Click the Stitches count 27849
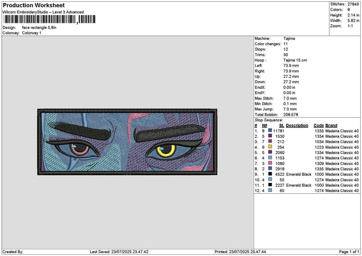Screen dimensions: 362x256 [x=354, y=4]
